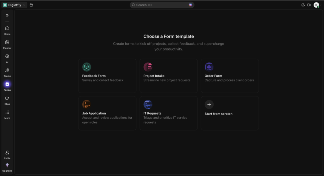
Task: Select the Order Form title
Action: tap(213, 76)
